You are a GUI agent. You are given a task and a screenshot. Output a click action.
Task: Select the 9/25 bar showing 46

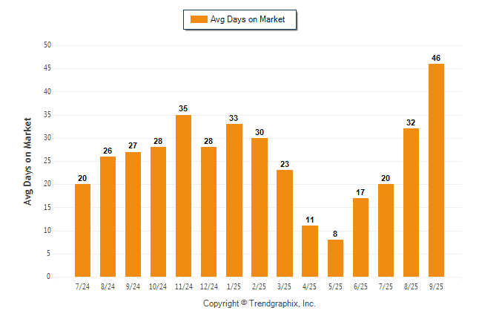coord(437,170)
